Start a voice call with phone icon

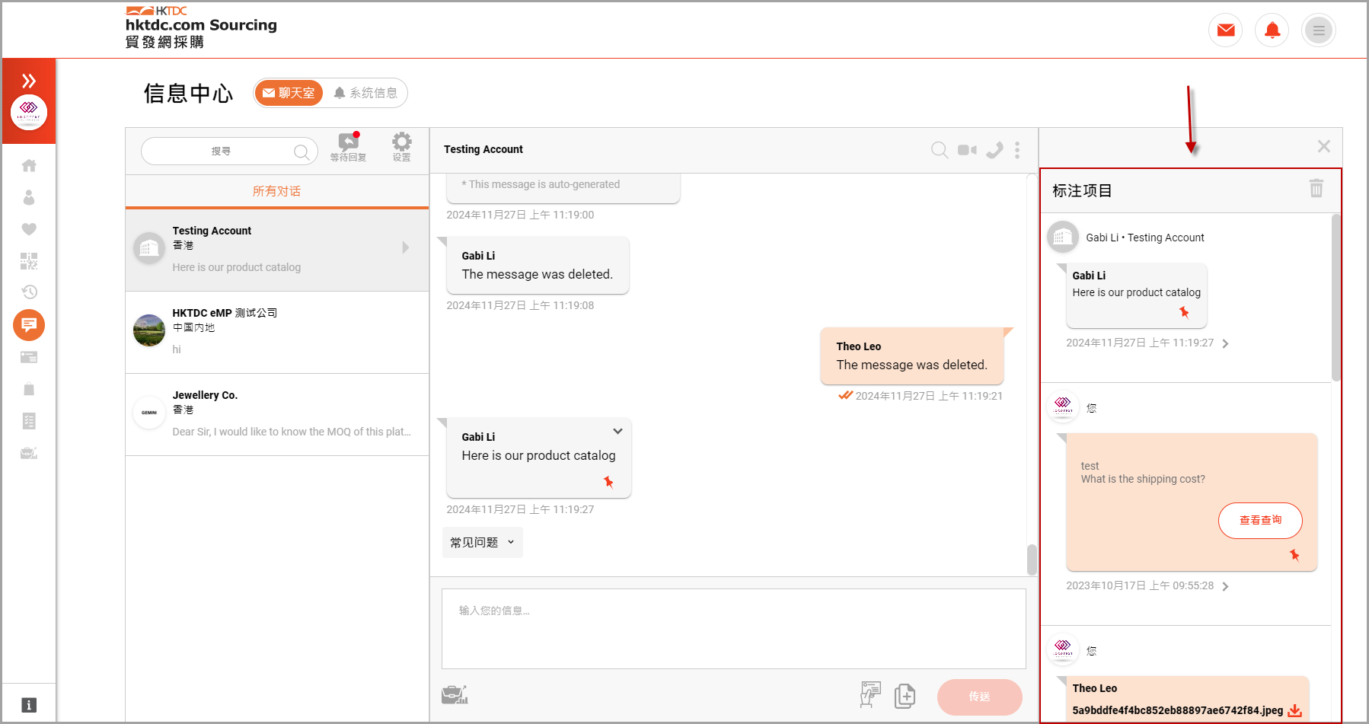pos(994,150)
